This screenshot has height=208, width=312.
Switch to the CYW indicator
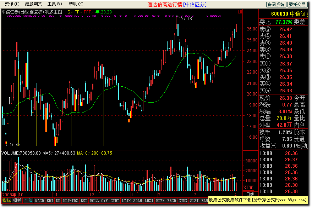pyautogui.click(x=104, y=201)
